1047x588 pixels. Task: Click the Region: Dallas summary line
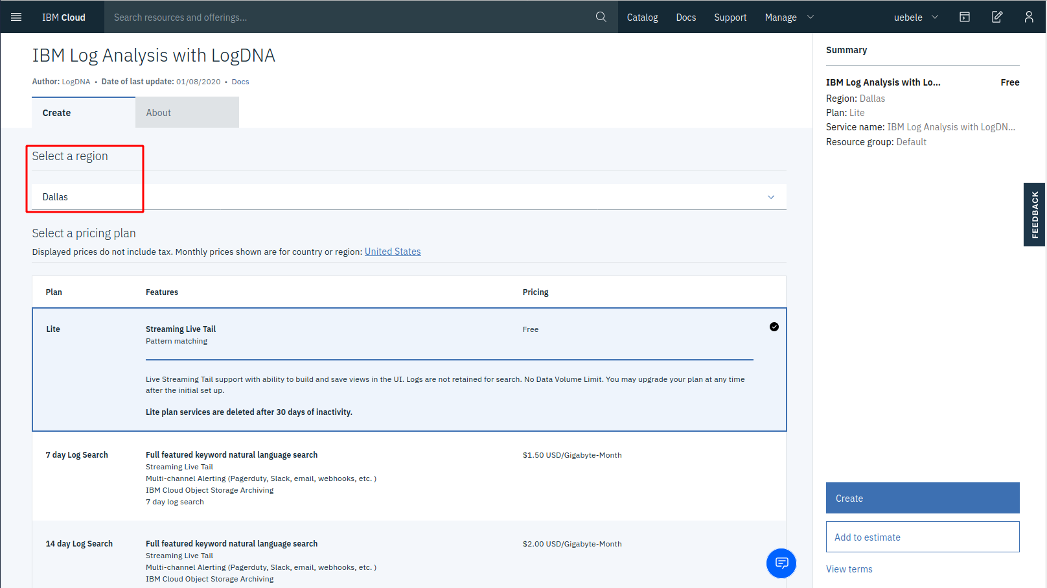click(855, 99)
